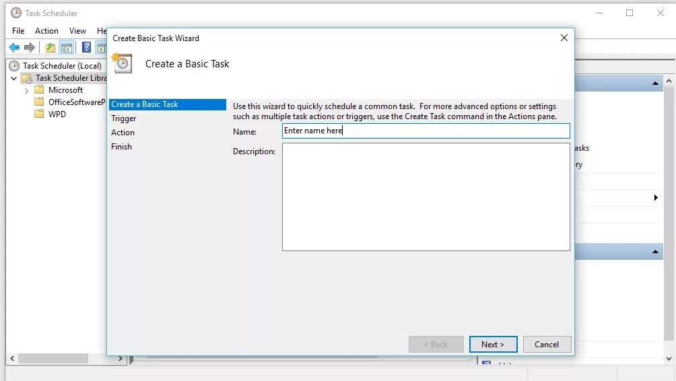Collapse the lower Actions pane section arrow
676x381 pixels.
click(655, 252)
